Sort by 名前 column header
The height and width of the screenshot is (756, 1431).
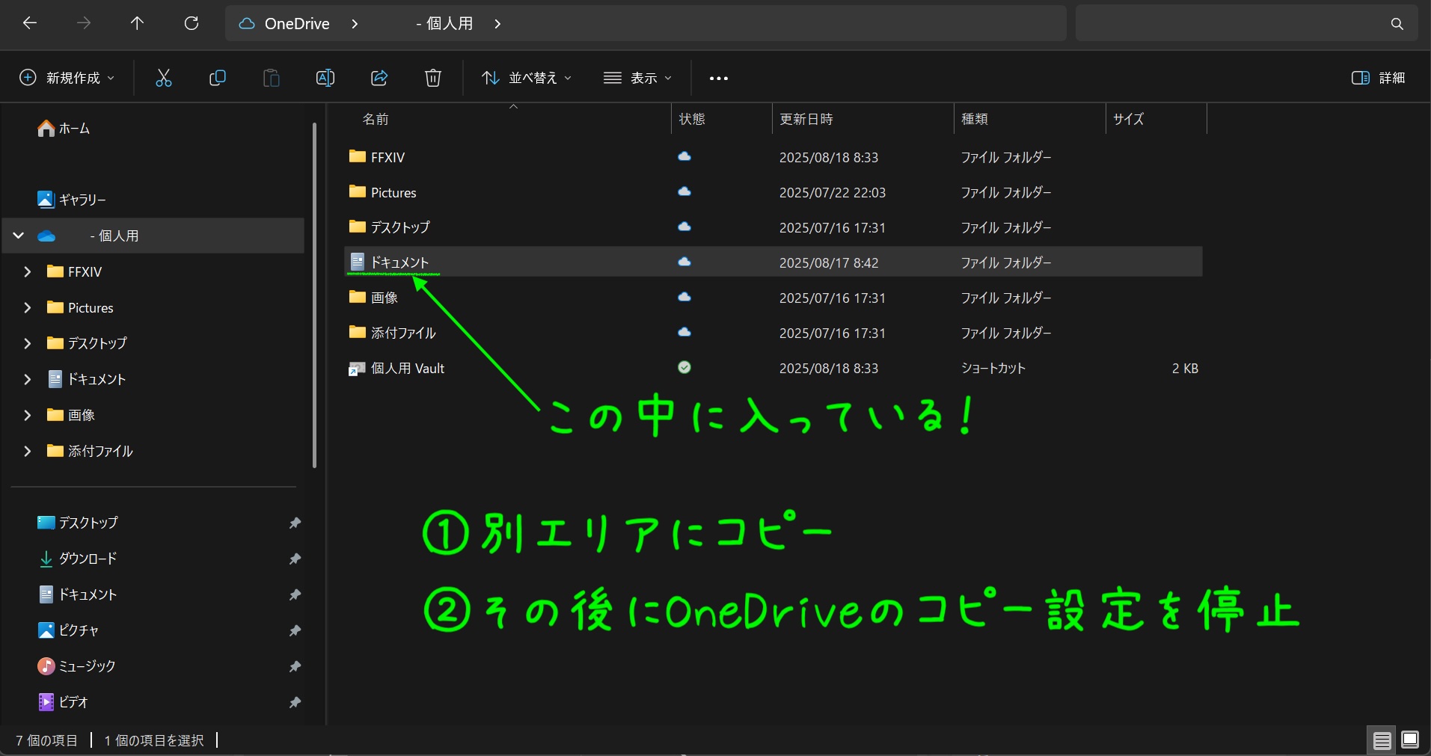tap(376, 119)
